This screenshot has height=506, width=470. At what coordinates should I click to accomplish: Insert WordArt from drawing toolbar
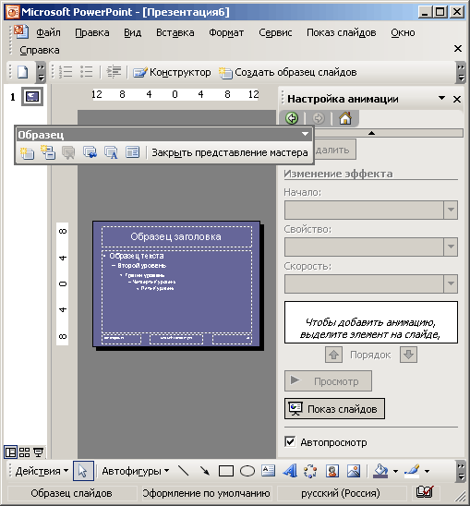pyautogui.click(x=290, y=471)
